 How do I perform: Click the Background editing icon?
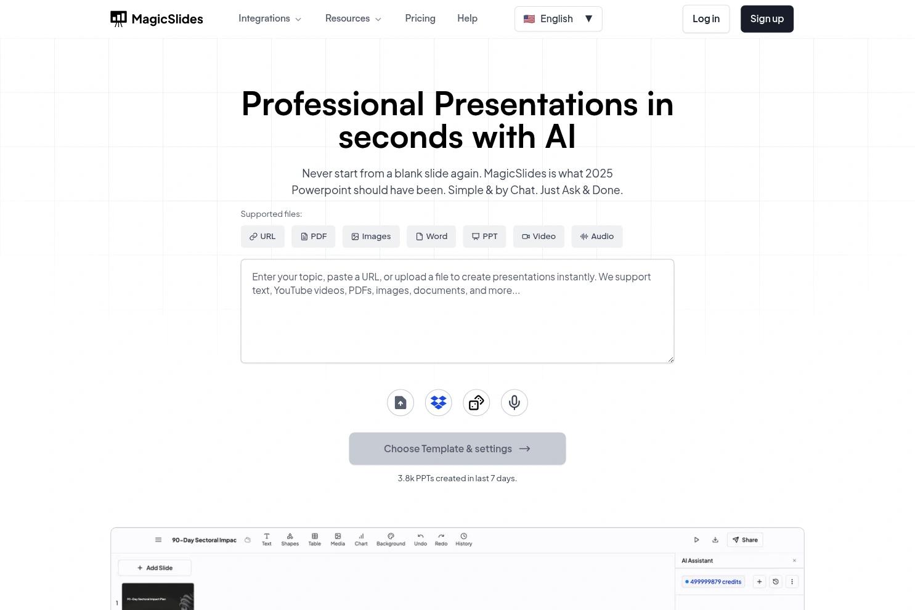pyautogui.click(x=390, y=539)
